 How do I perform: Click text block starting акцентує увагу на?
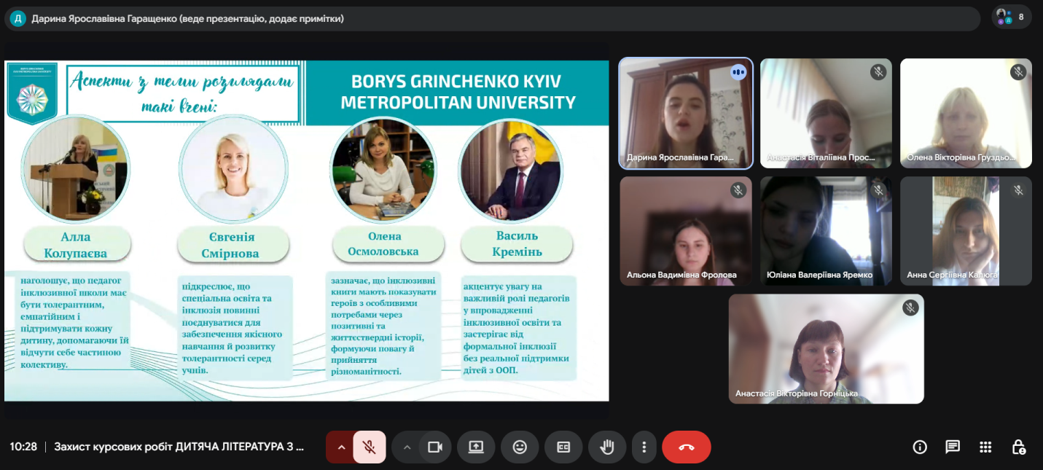[x=518, y=328]
